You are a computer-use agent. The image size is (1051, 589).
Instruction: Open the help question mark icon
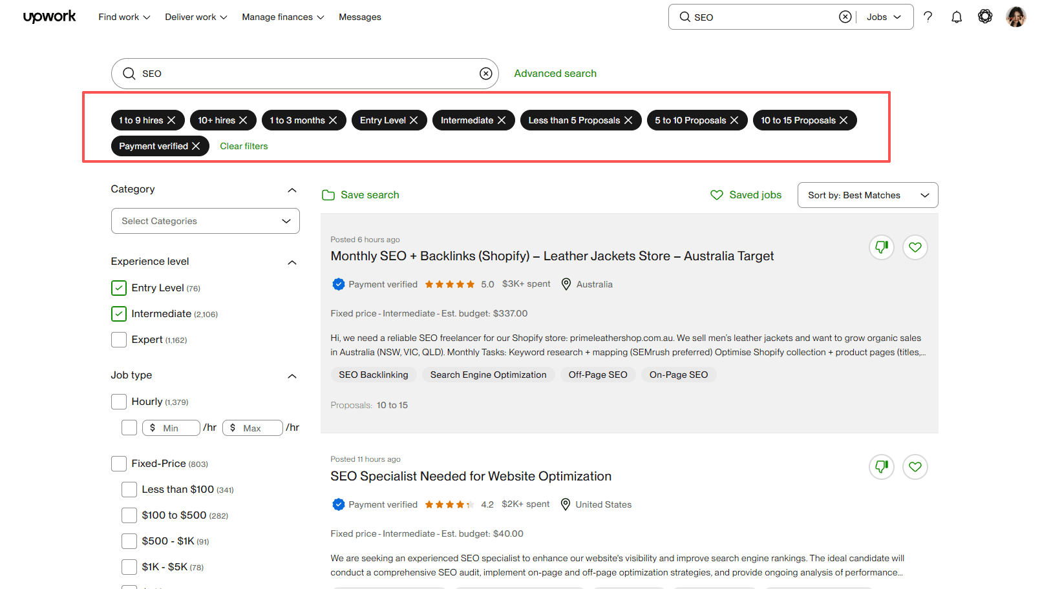pos(928,17)
